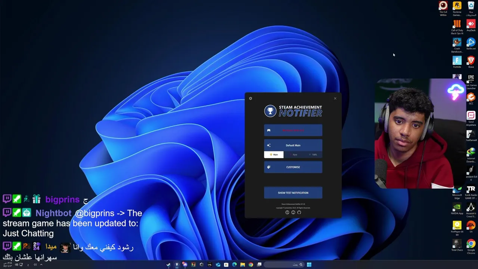This screenshot has width=478, height=269.
Task: Open the settings gear in Steam Achievement Notifier
Action: tap(251, 98)
